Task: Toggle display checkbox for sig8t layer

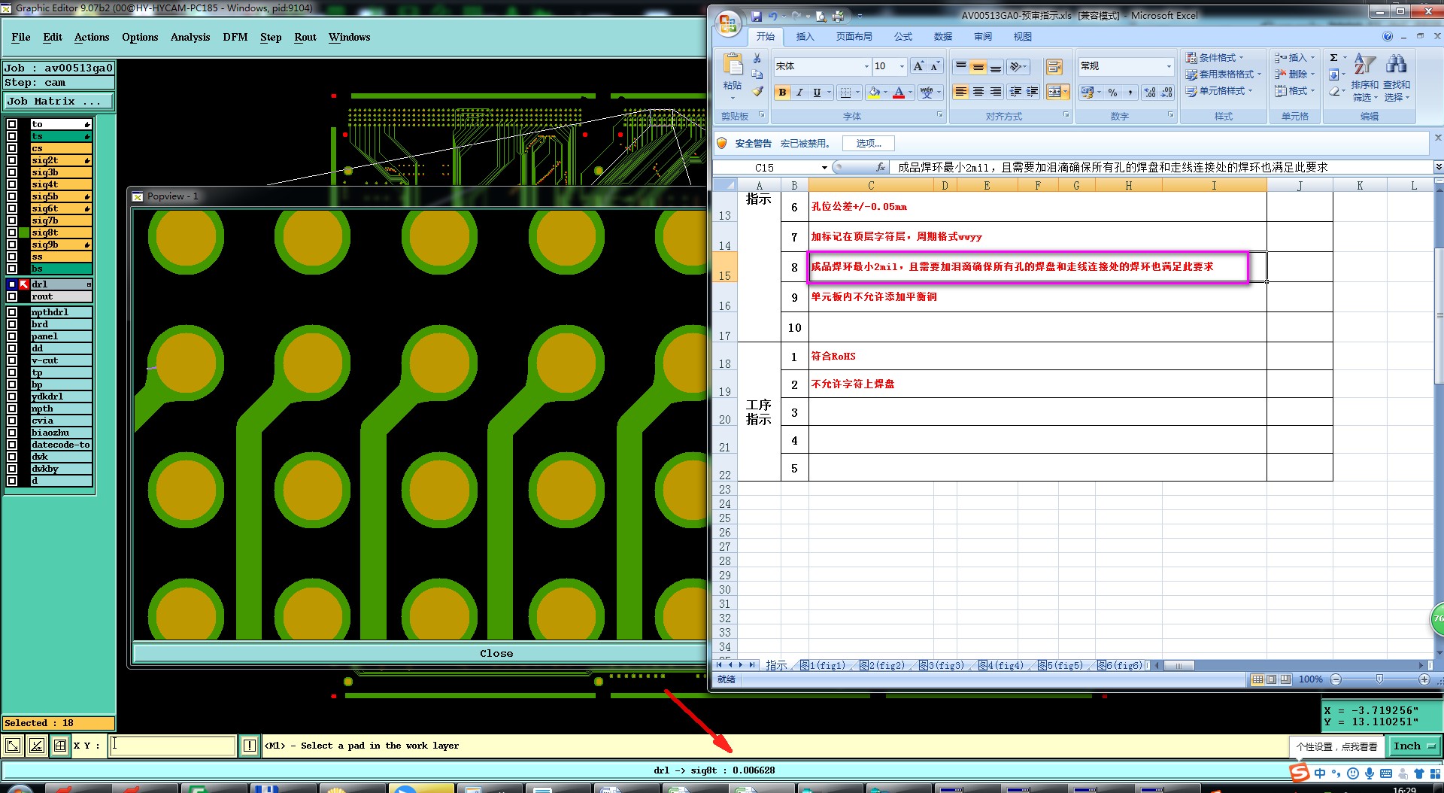Action: (x=12, y=232)
